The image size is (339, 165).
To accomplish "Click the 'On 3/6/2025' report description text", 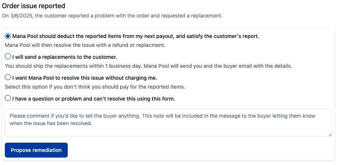I will point(112,16).
